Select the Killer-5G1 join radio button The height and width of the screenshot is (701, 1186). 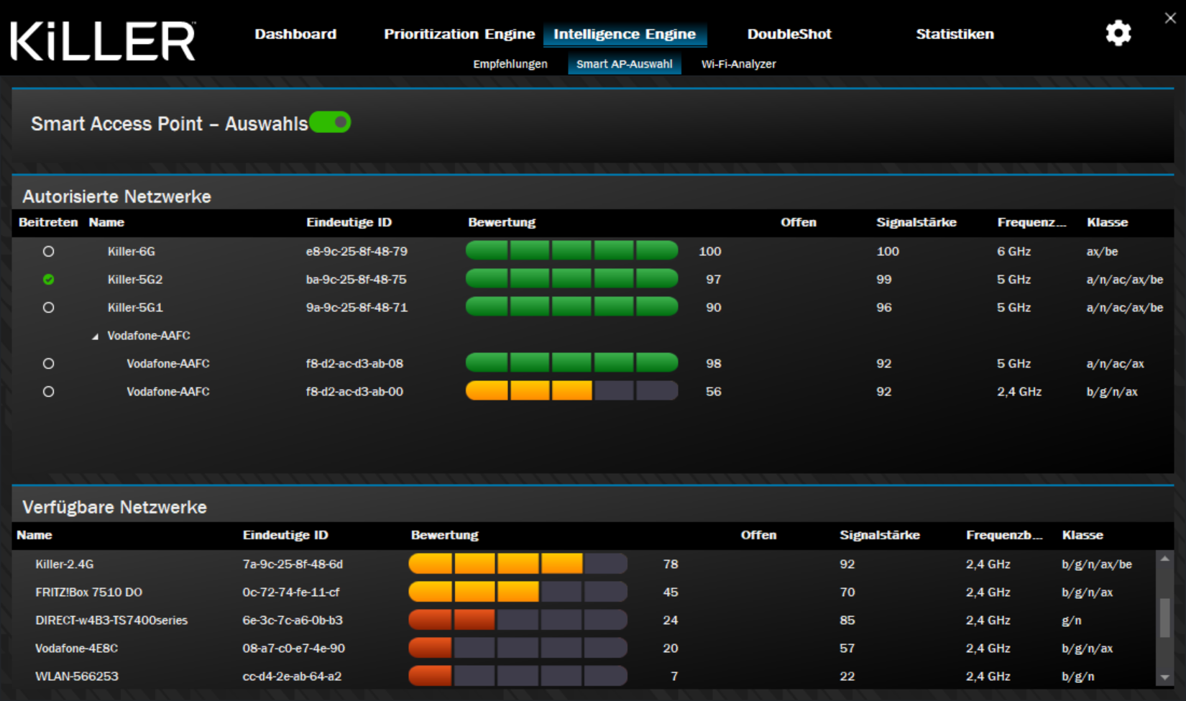pyautogui.click(x=48, y=308)
